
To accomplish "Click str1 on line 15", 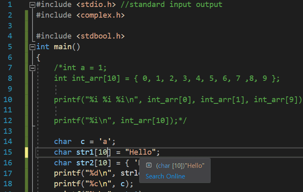I will 85,152.
